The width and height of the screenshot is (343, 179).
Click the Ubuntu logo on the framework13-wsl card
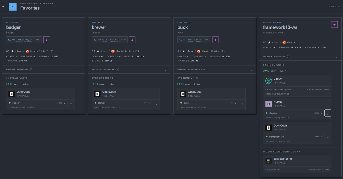(x=284, y=42)
